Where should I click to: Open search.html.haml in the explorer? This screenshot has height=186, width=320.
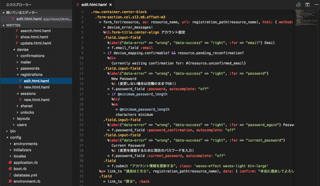pos(35,31)
